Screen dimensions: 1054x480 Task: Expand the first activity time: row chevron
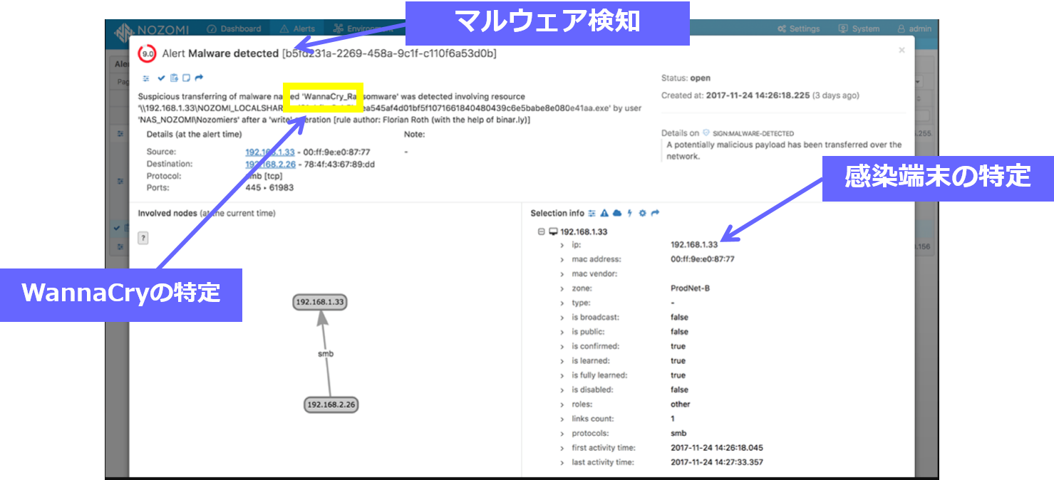562,448
